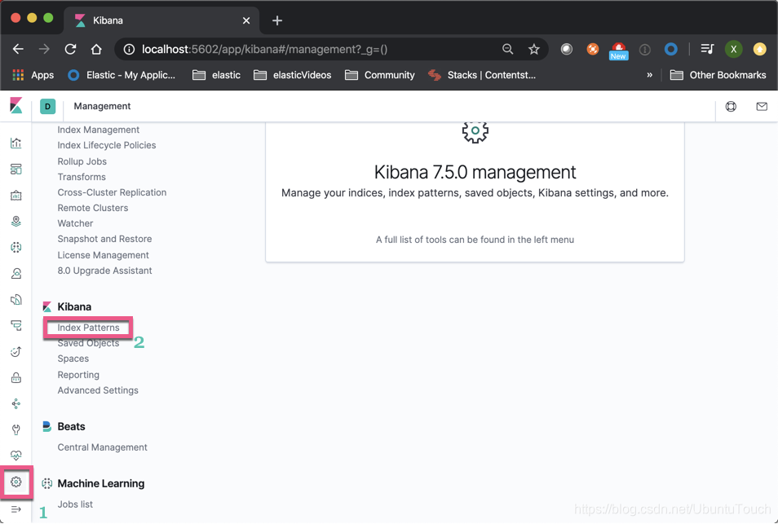This screenshot has height=524, width=778.
Task: Bookmark this page with the star icon
Action: click(534, 49)
